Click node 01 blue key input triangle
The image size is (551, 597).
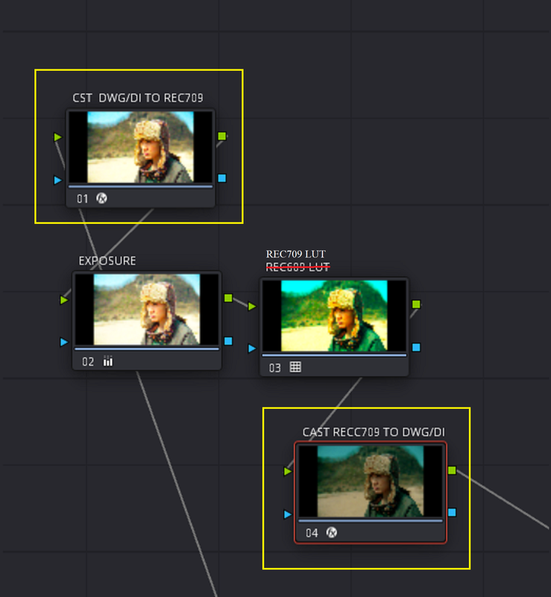[58, 180]
